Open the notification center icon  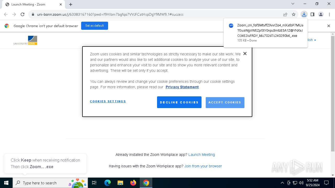pyautogui.click(x=326, y=183)
